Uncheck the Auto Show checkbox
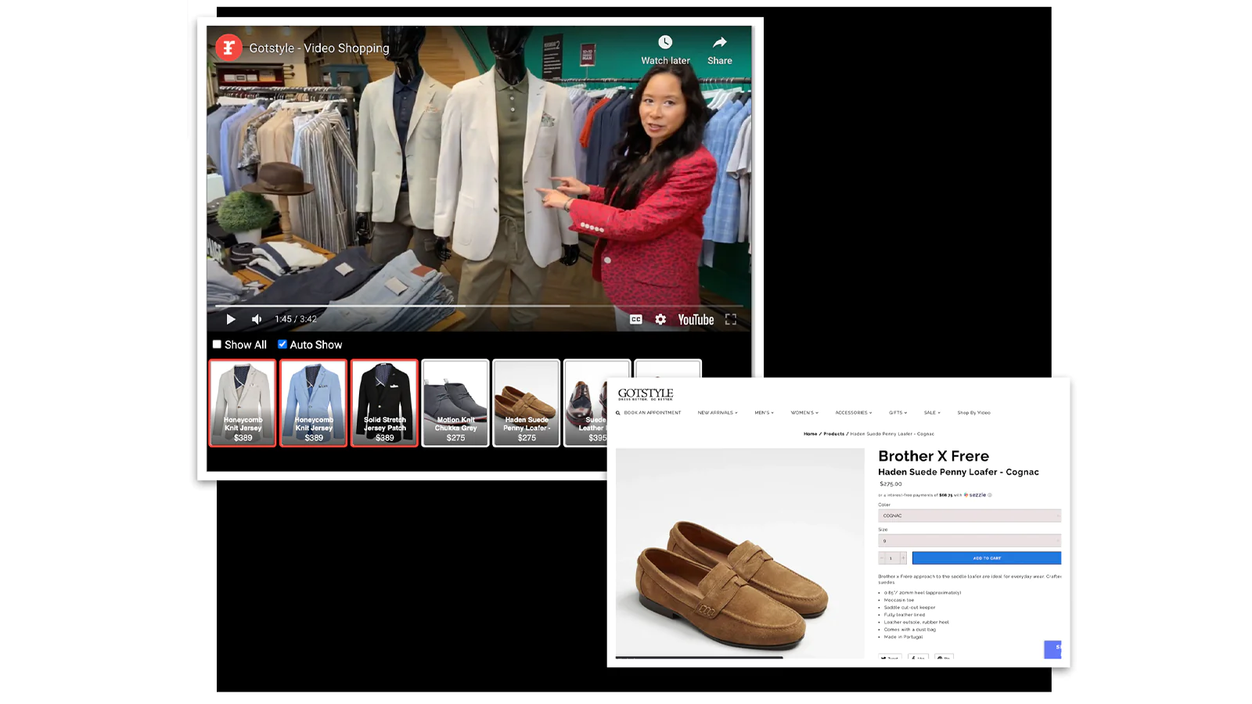The height and width of the screenshot is (704, 1252). coord(282,344)
